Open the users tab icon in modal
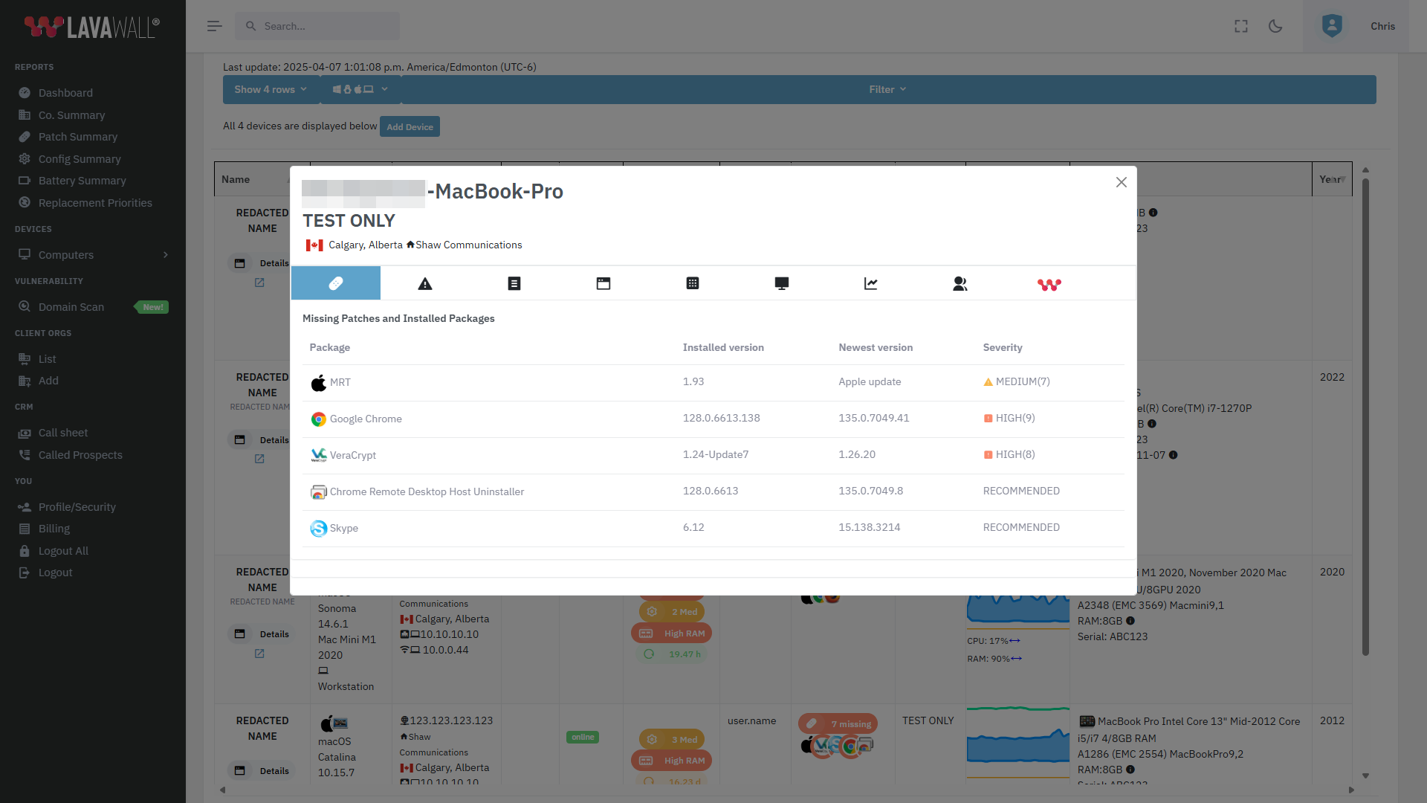 pos(960,283)
